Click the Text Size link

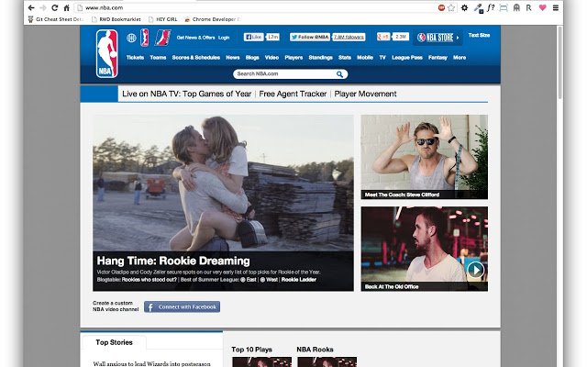pos(479,35)
